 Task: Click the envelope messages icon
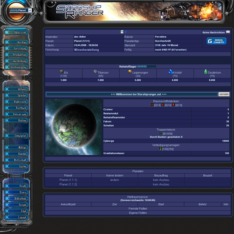tap(228, 32)
